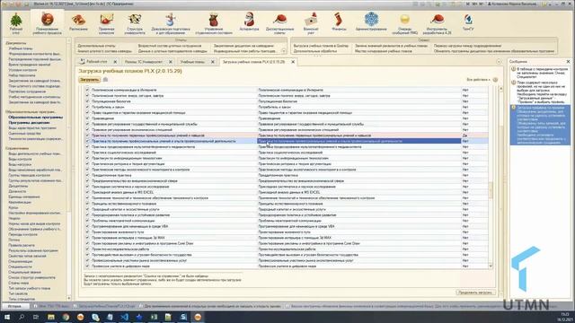Open Дополнительные отчеты link
This screenshot has width=575, height=323.
pyautogui.click(x=96, y=46)
